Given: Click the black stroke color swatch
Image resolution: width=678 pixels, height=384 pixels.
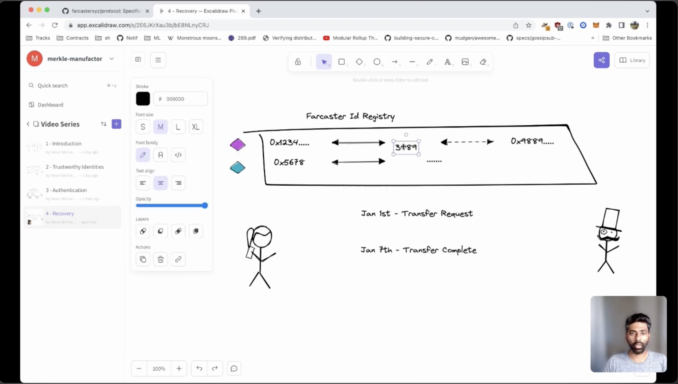Looking at the screenshot, I should (143, 99).
